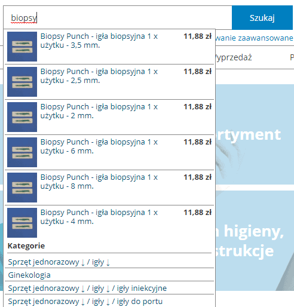
Task: Click the search field containing 'biopsy'
Action: click(x=118, y=18)
